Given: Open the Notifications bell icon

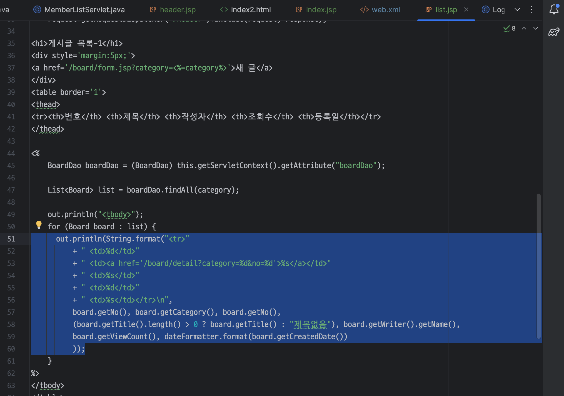Looking at the screenshot, I should pyautogui.click(x=554, y=9).
